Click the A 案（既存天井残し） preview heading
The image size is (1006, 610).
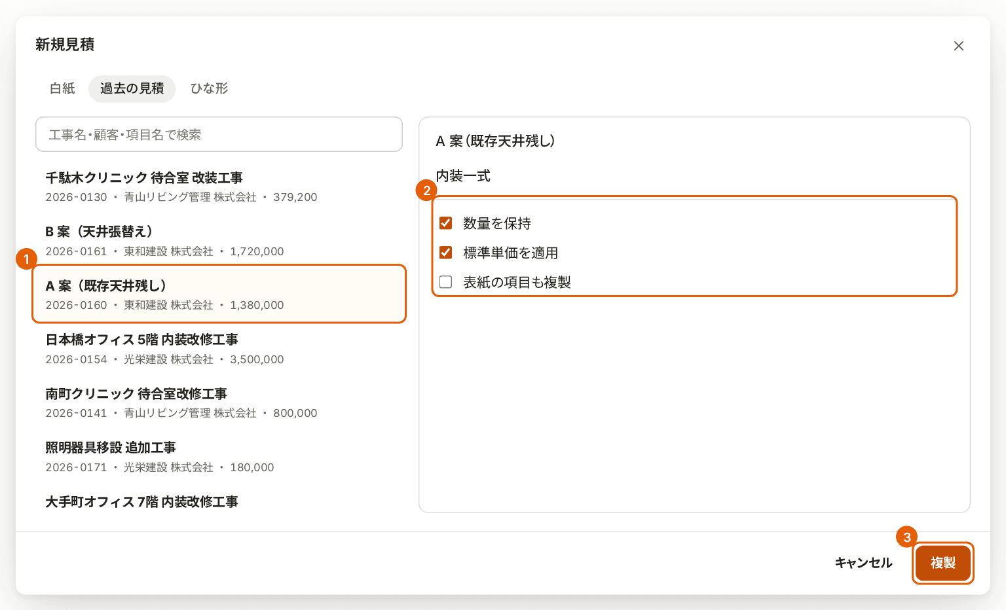(x=496, y=141)
